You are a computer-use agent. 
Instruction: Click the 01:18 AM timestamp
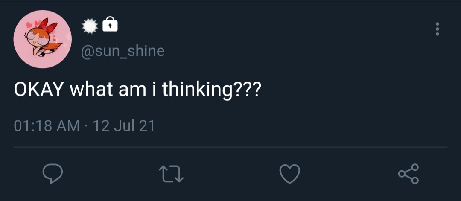coord(47,126)
